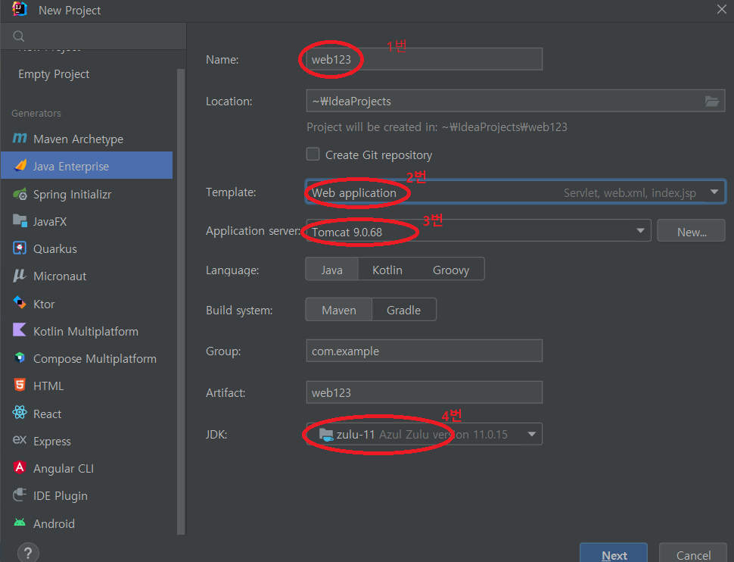Click New... application server button
This screenshot has height=562, width=734.
click(692, 231)
